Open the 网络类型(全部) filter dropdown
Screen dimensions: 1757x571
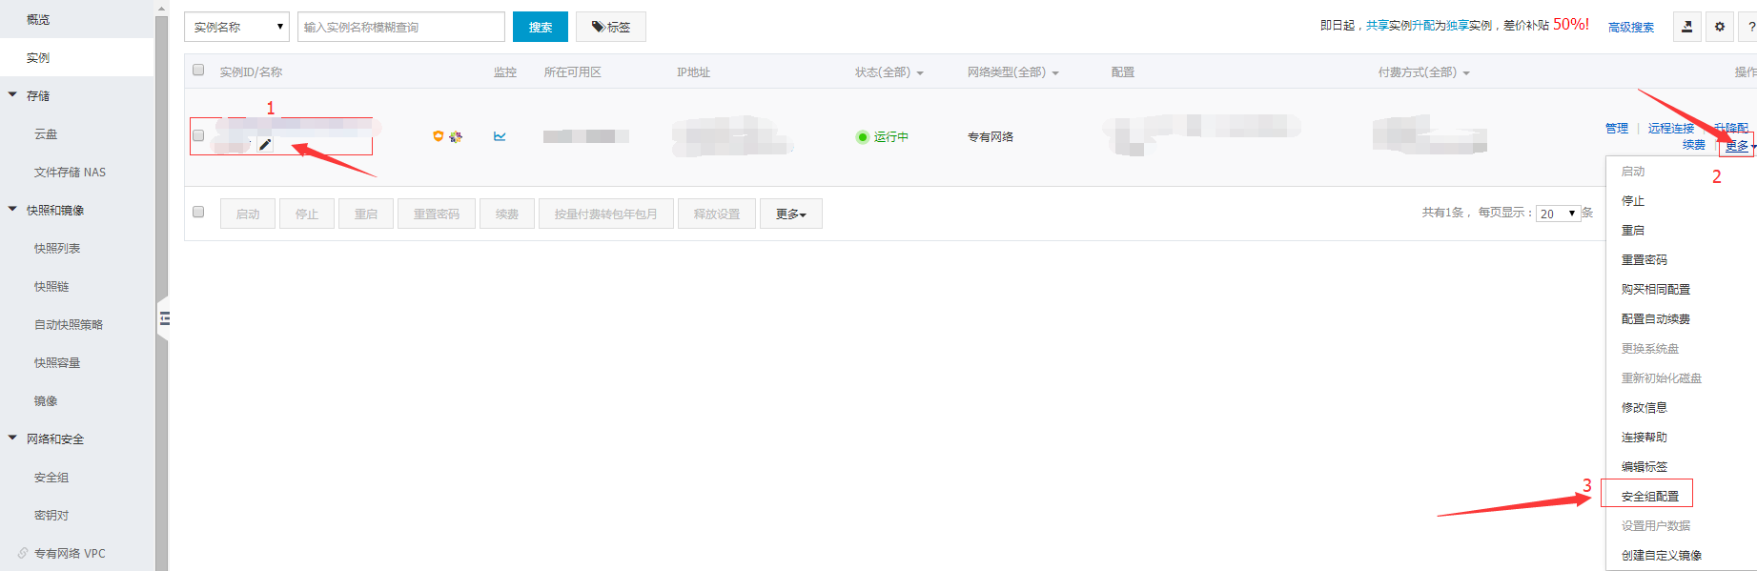pos(1012,72)
